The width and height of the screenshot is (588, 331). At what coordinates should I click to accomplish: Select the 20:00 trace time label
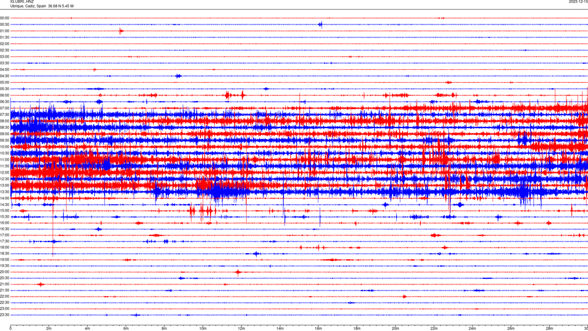4,272
